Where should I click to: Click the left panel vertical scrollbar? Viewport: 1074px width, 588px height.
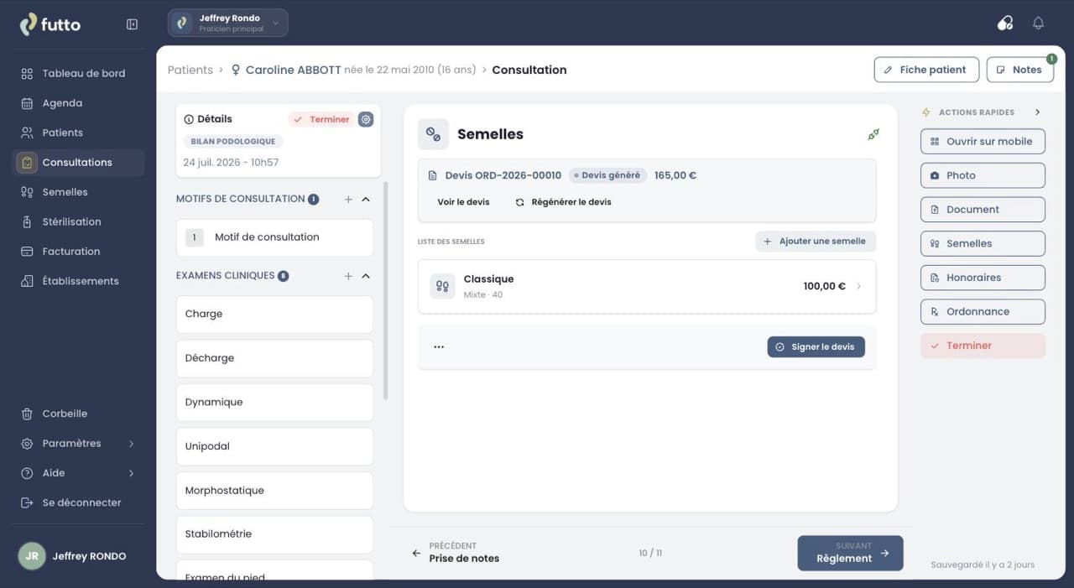coord(386,290)
